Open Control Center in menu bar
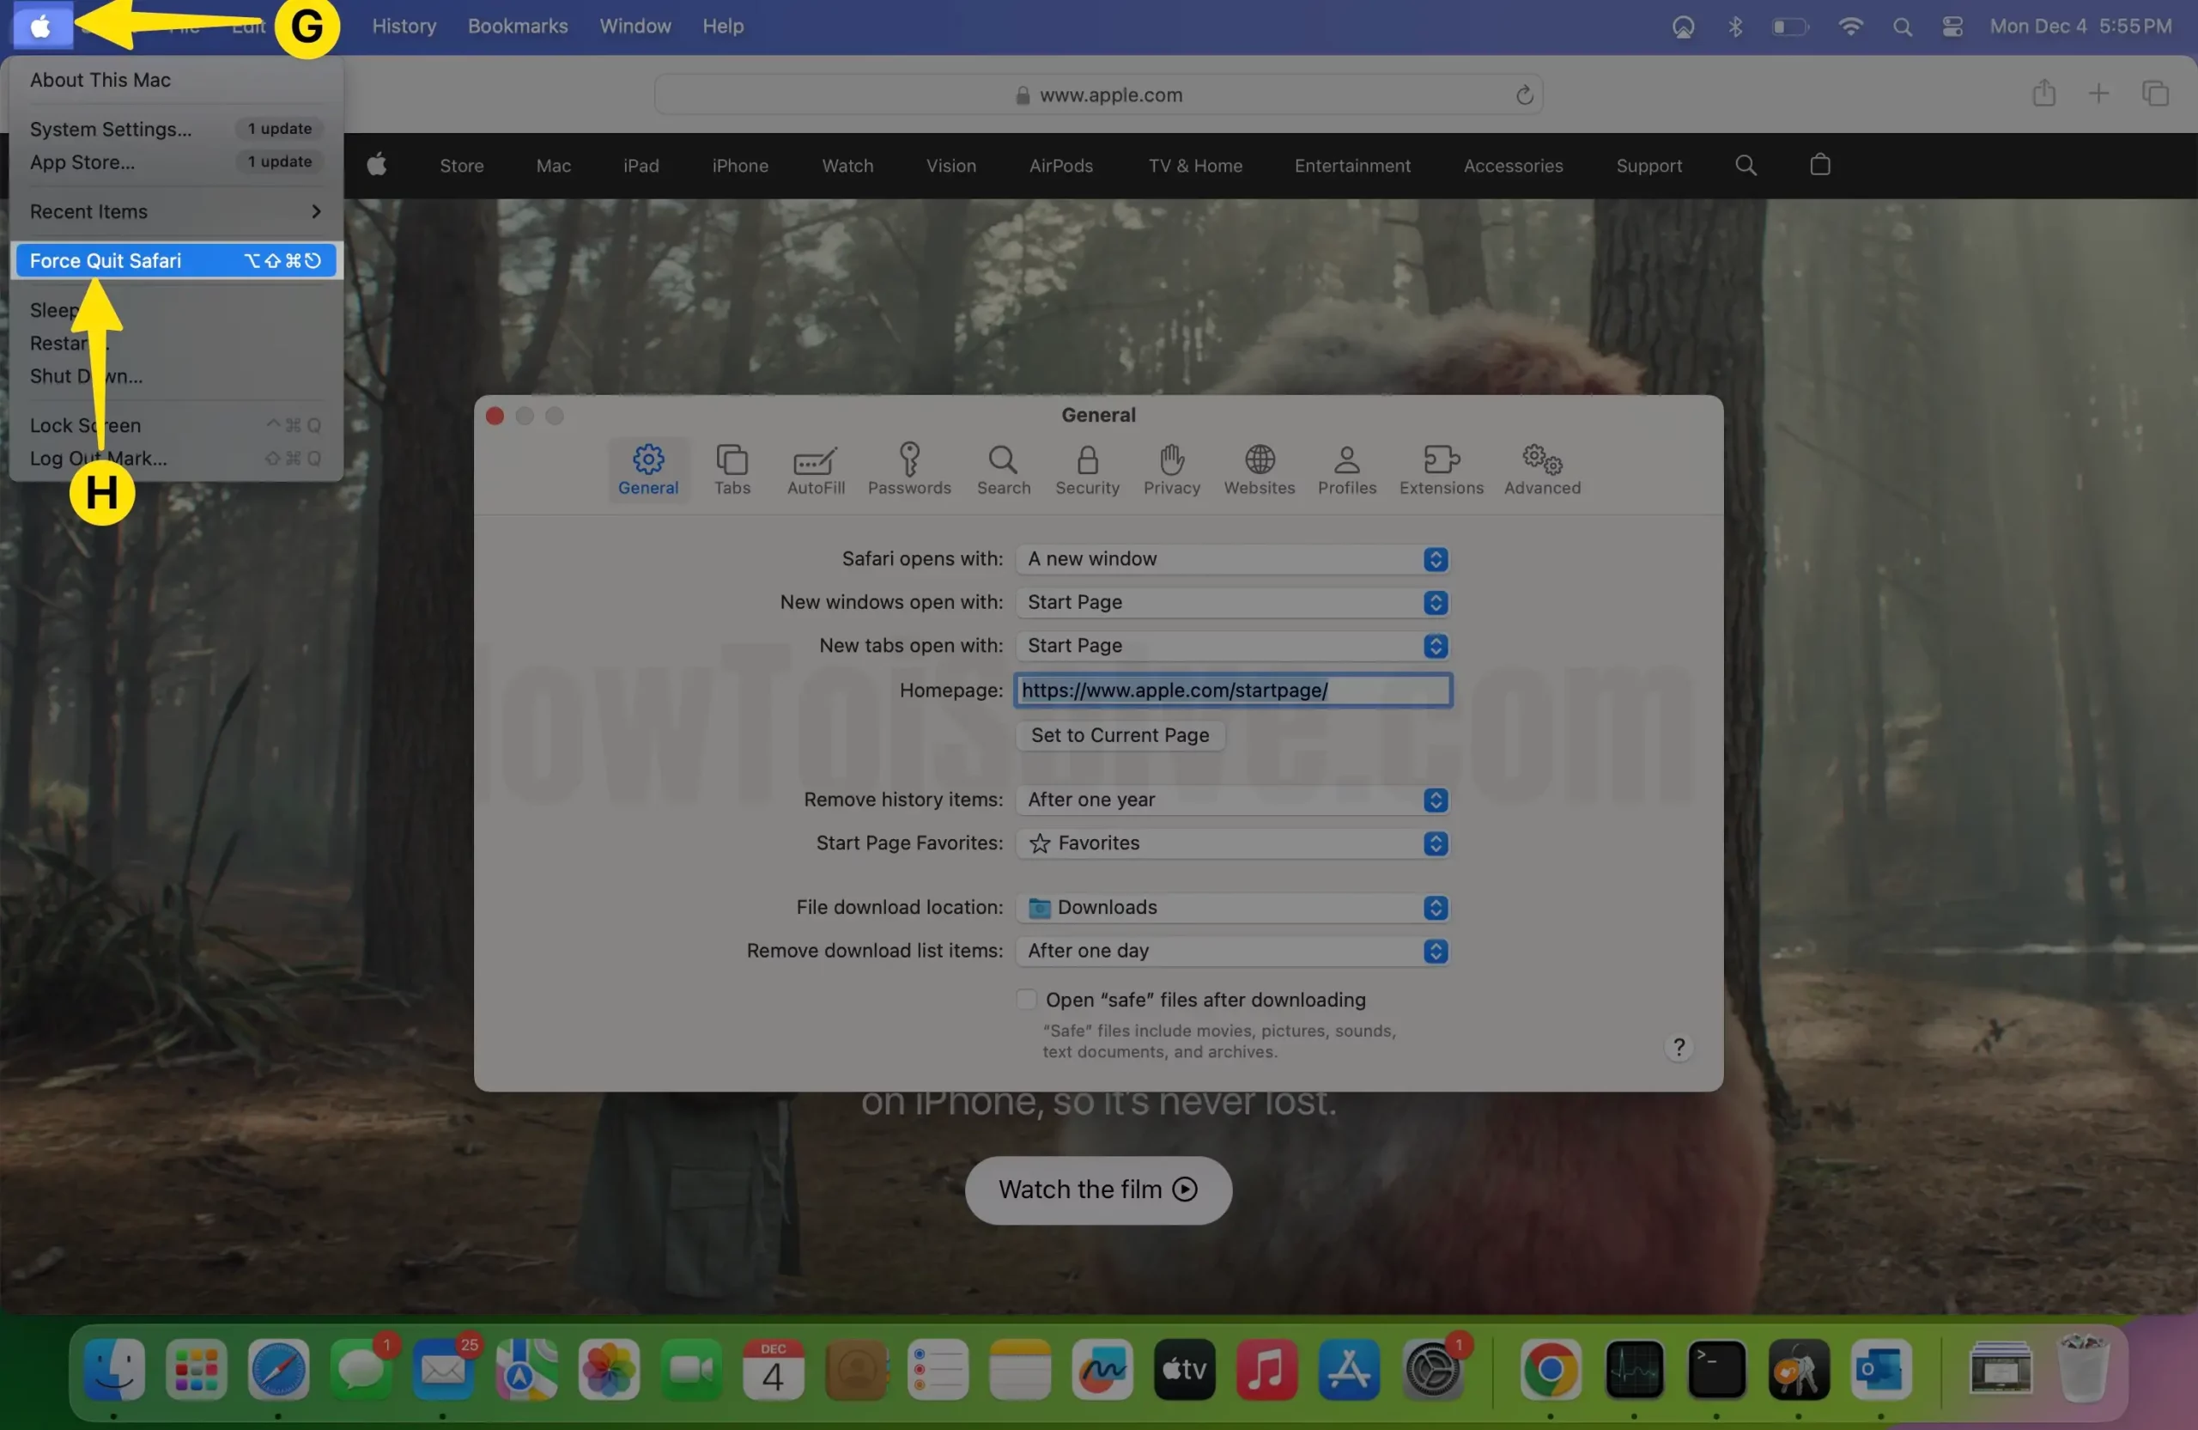Screen dimensions: 2198x1430 1952,27
